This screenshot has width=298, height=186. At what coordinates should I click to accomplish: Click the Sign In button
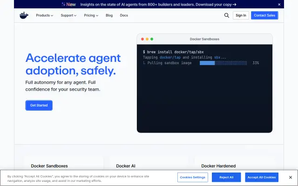tap(241, 15)
